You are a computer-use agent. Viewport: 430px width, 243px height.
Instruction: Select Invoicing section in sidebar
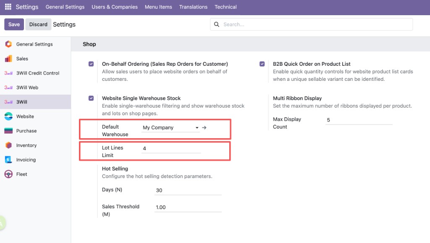pos(35,160)
